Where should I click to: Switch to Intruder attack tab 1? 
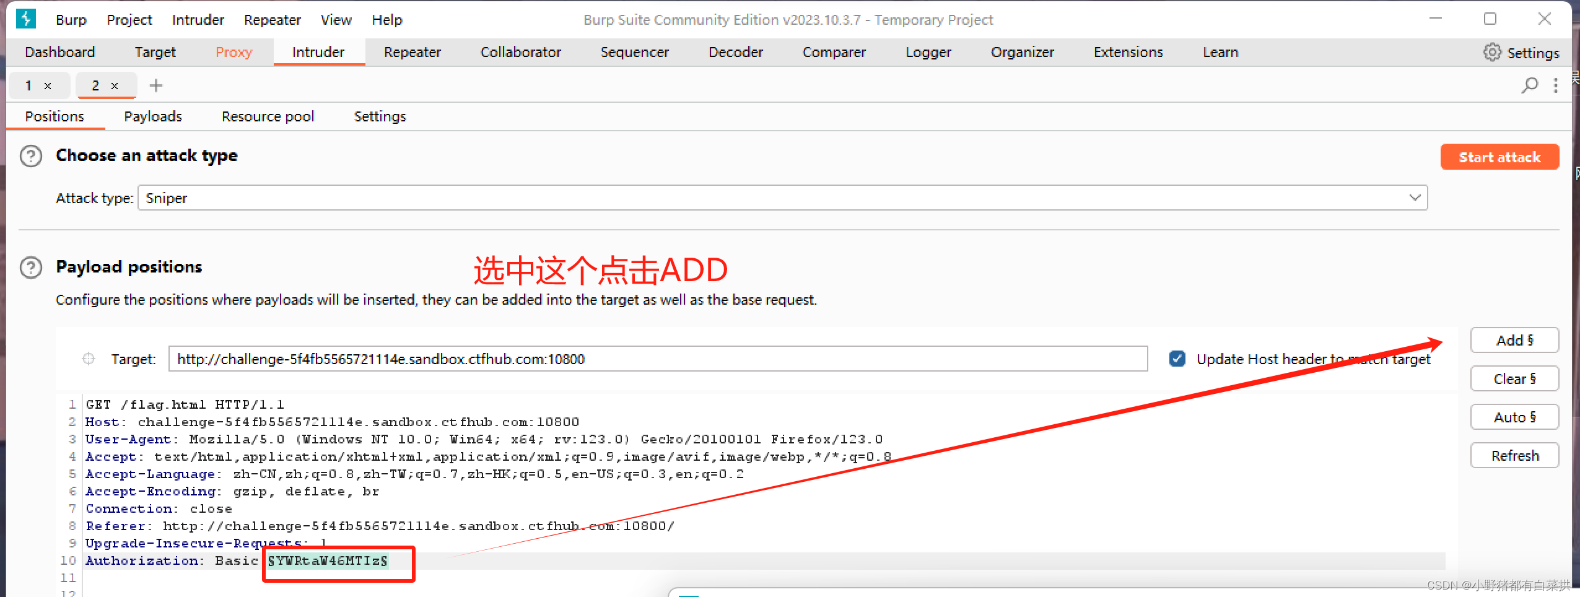28,85
